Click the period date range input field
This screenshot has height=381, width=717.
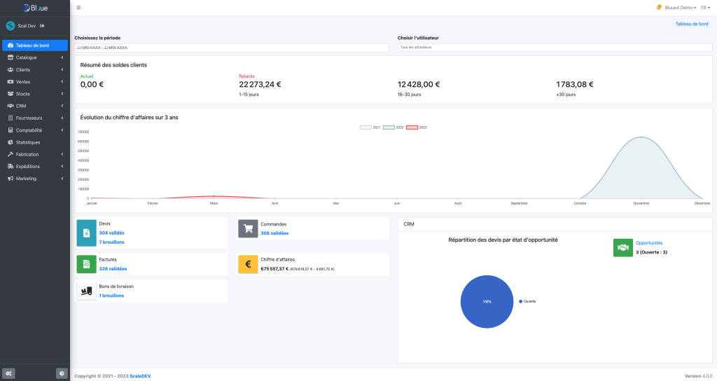(x=231, y=48)
